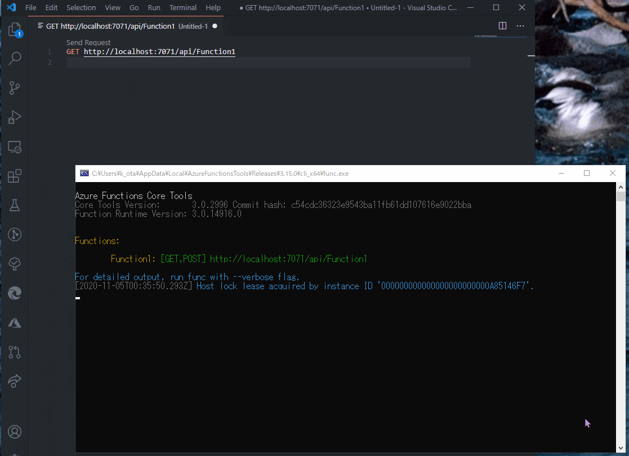The image size is (629, 456).
Task: Open the localhost Function1 URL link
Action: coord(159,51)
